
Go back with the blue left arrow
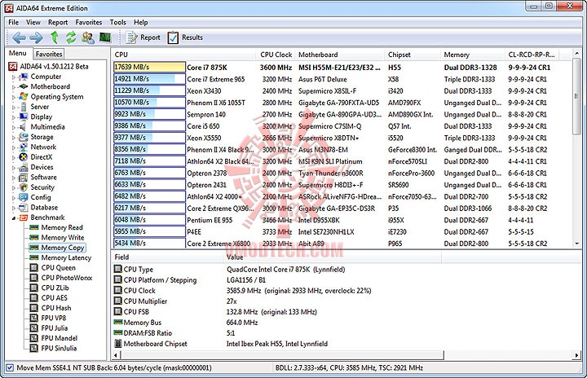click(x=19, y=37)
